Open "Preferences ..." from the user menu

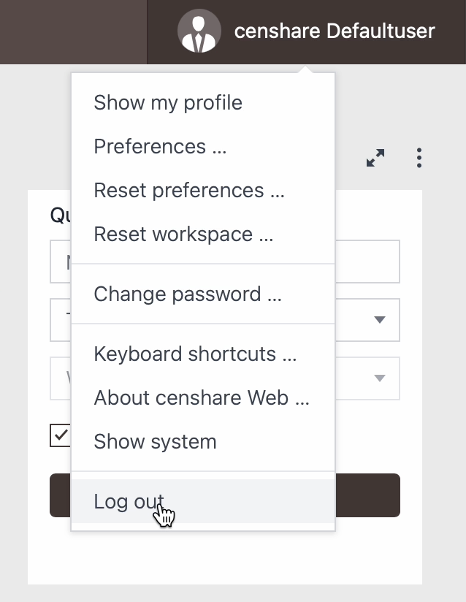(x=159, y=146)
